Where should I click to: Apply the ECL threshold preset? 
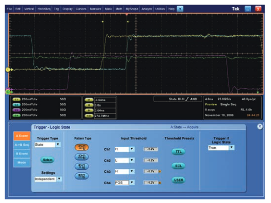(179, 166)
